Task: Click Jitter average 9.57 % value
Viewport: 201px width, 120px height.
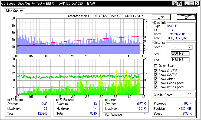Action: pyautogui.click(x=141, y=104)
